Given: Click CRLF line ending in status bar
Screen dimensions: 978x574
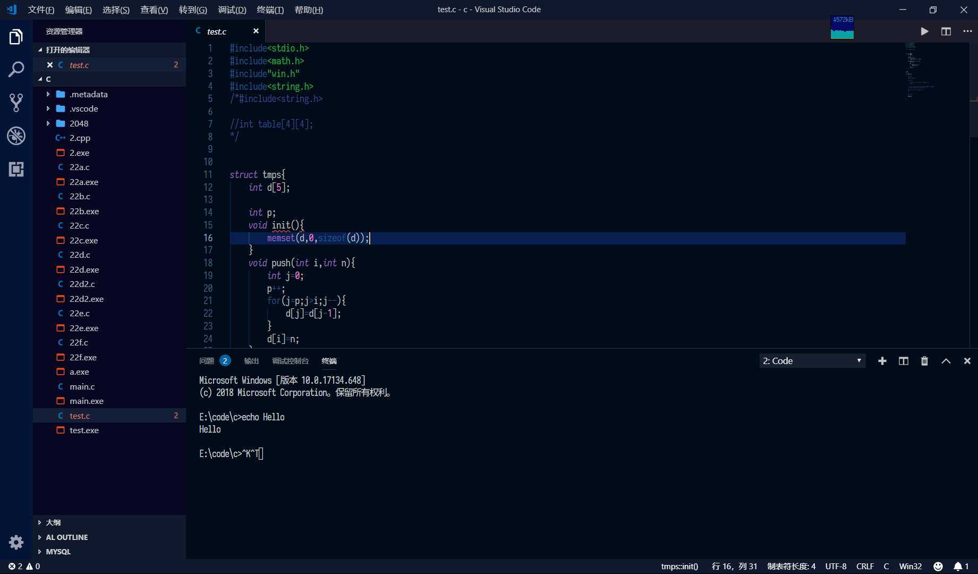Looking at the screenshot, I should (x=865, y=567).
